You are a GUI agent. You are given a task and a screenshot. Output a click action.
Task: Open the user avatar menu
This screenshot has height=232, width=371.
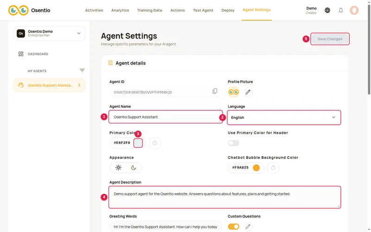tap(354, 10)
